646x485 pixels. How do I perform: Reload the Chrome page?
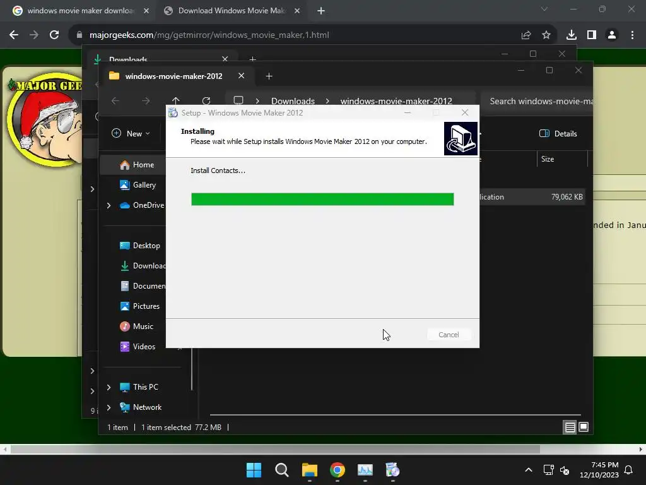[54, 35]
